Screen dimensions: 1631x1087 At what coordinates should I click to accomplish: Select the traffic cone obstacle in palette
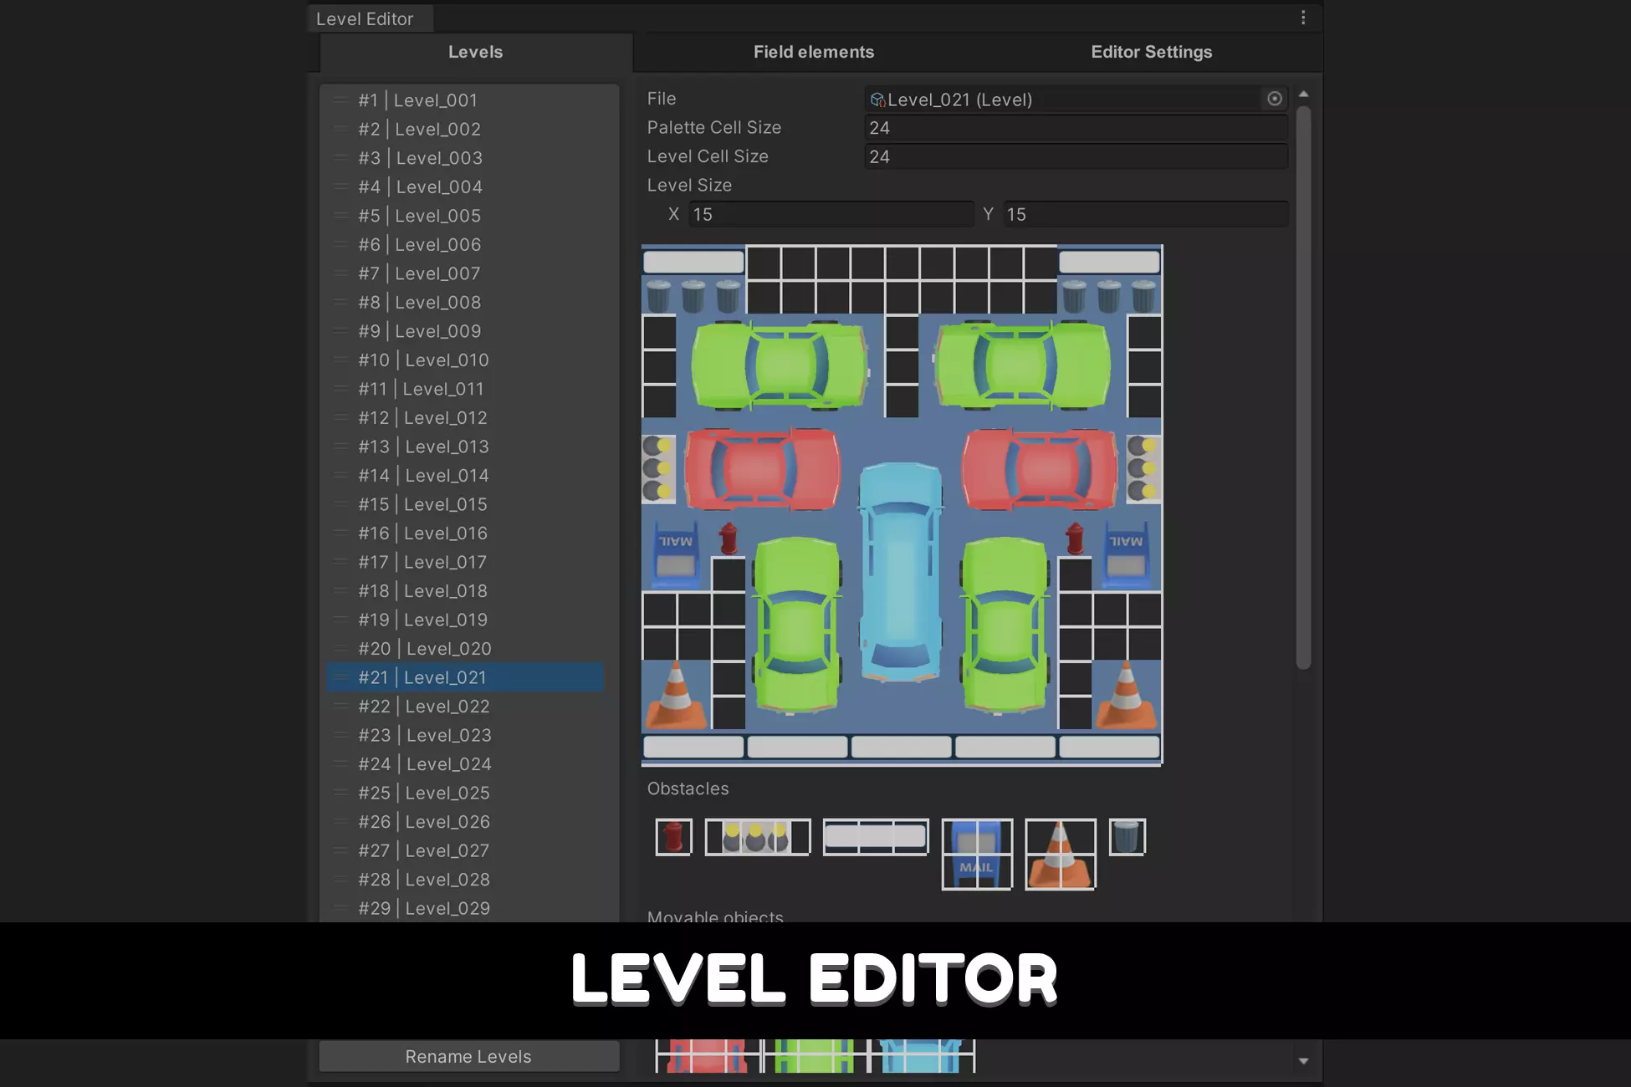tap(1060, 854)
